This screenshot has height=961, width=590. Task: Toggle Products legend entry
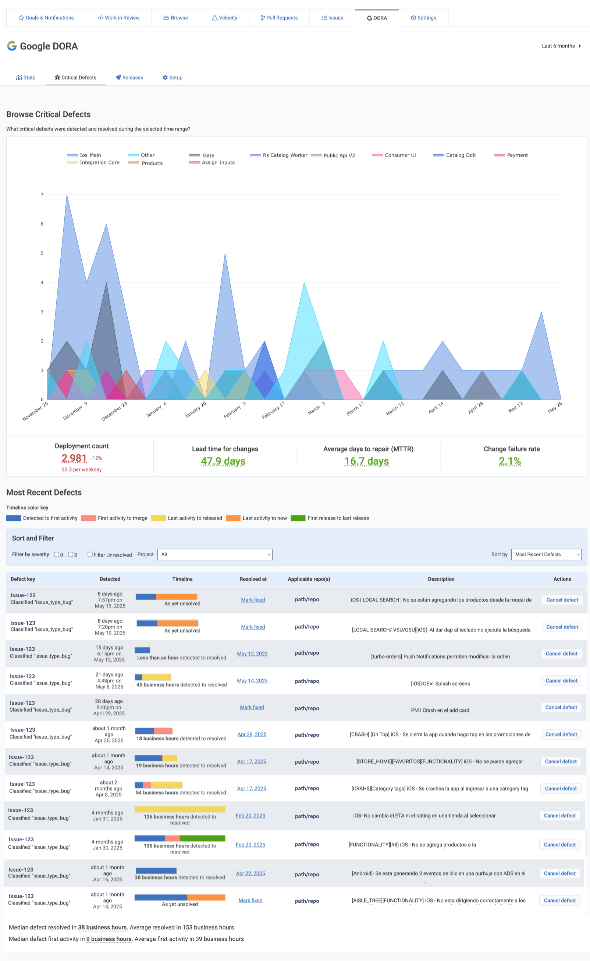click(x=146, y=163)
